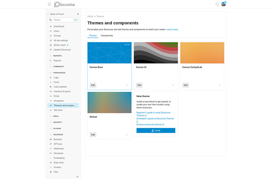The image size is (273, 179).
Task: Collapse the Reports section header
Action: tap(56, 56)
